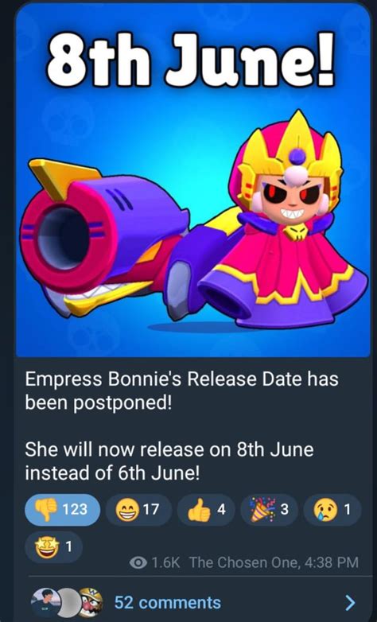Tap the gray middle commenter avatar
The height and width of the screenshot is (622, 377).
[x=70, y=602]
